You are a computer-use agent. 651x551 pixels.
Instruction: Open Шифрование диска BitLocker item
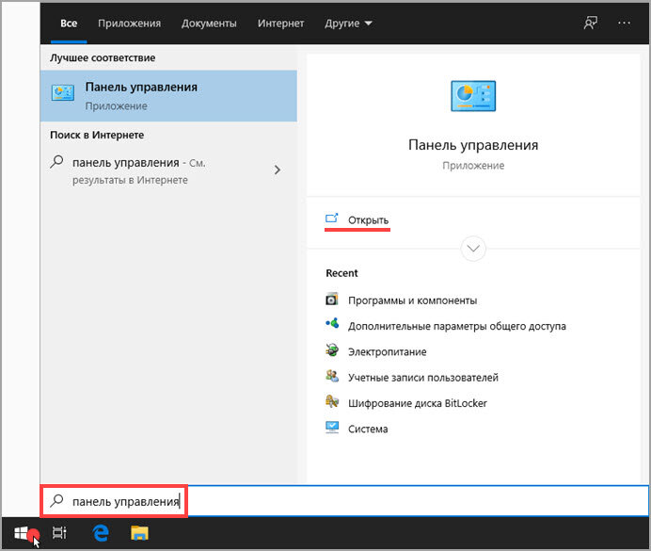coord(418,403)
